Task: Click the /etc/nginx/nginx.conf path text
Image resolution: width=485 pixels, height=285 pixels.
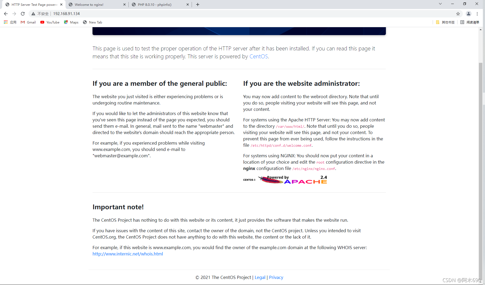Action: click(x=314, y=169)
